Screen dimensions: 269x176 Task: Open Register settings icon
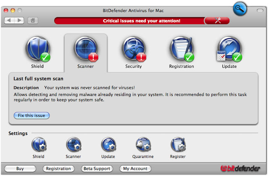[178, 145]
